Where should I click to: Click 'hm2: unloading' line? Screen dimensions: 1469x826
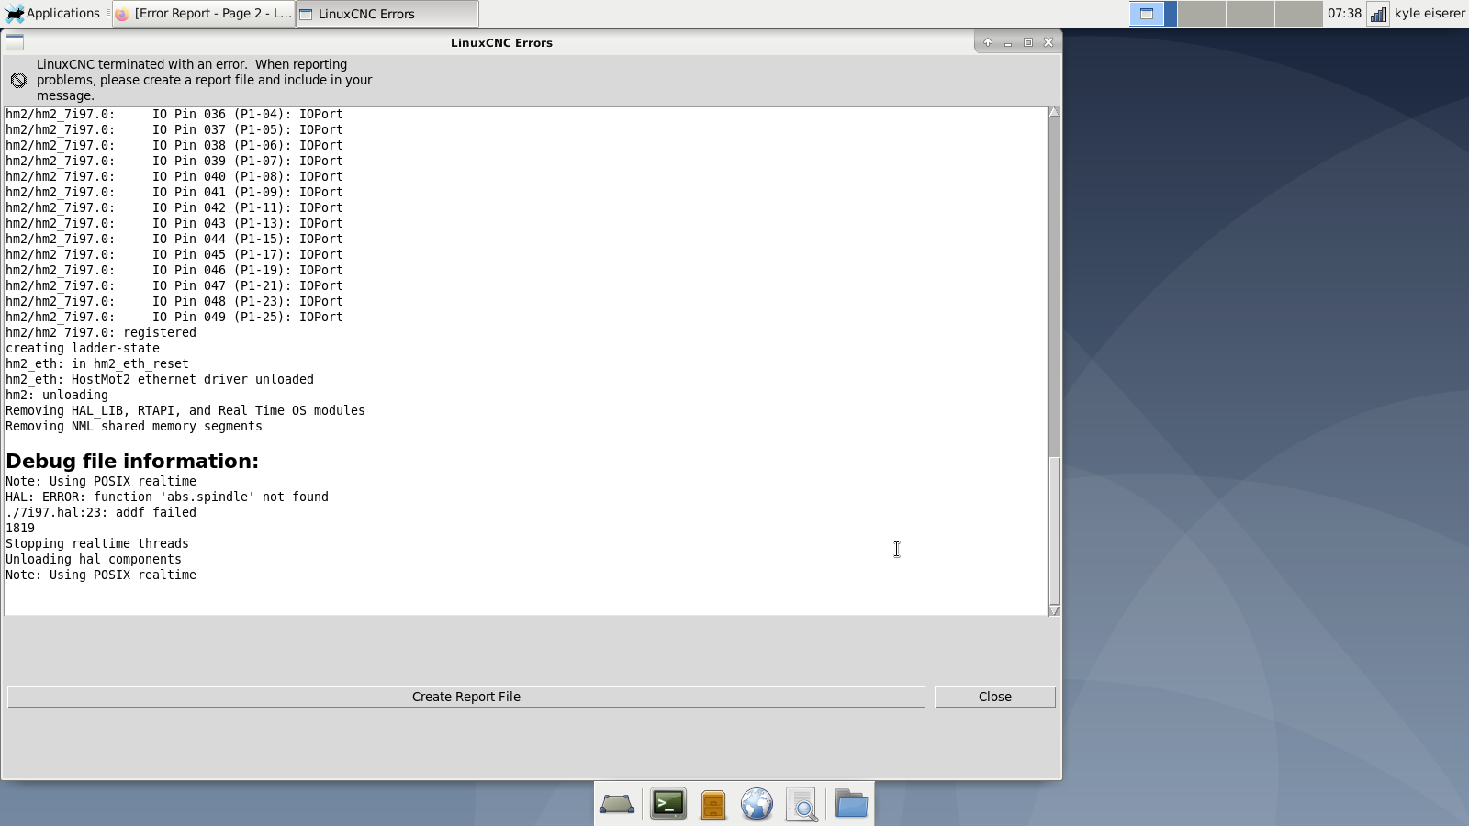coord(57,395)
